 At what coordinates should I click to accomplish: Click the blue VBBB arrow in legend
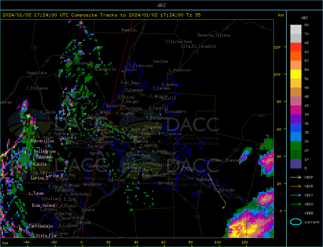pyautogui.click(x=296, y=213)
